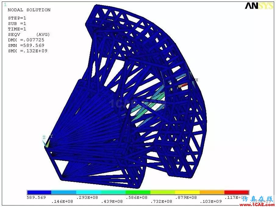Click the MX maximum marker label
276x207 pixels.
click(x=196, y=80)
